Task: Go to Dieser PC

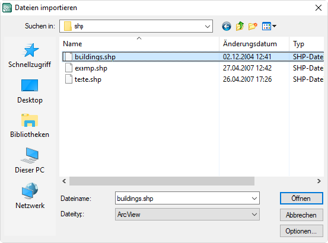Action: point(30,161)
